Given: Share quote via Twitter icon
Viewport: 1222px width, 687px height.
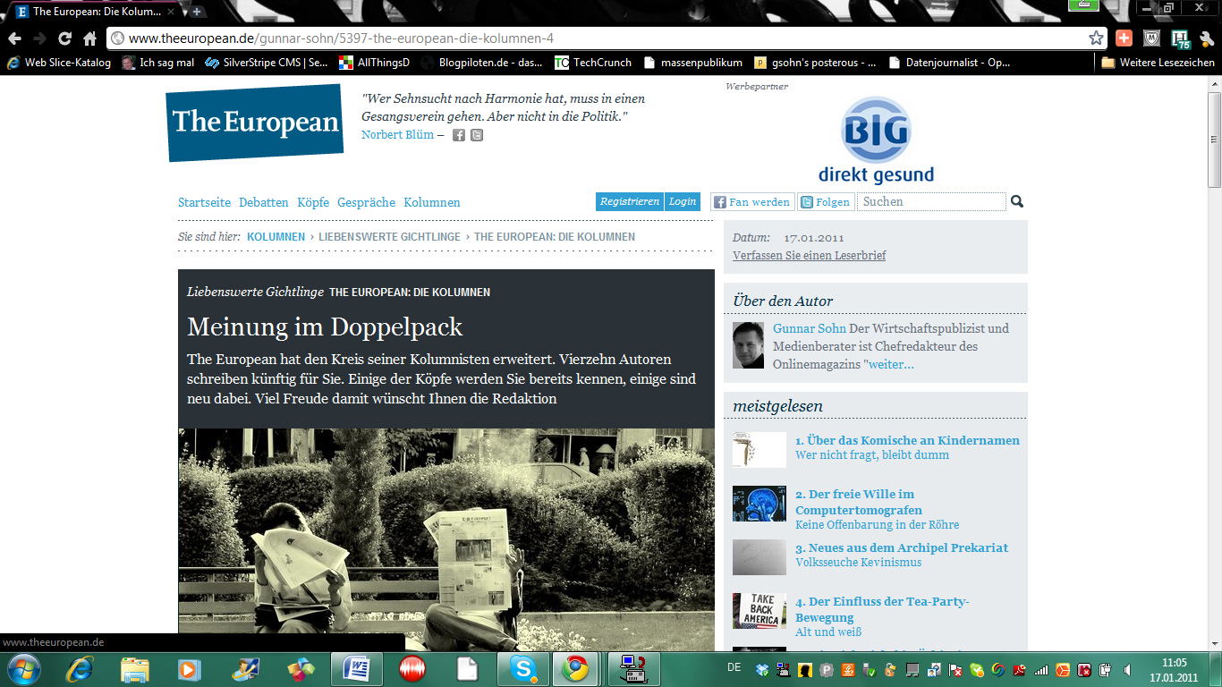Looking at the screenshot, I should click(x=477, y=135).
